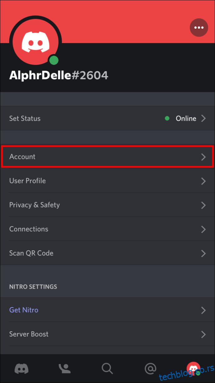Open the Connections menu entry
The image size is (215, 383).
tap(107, 229)
